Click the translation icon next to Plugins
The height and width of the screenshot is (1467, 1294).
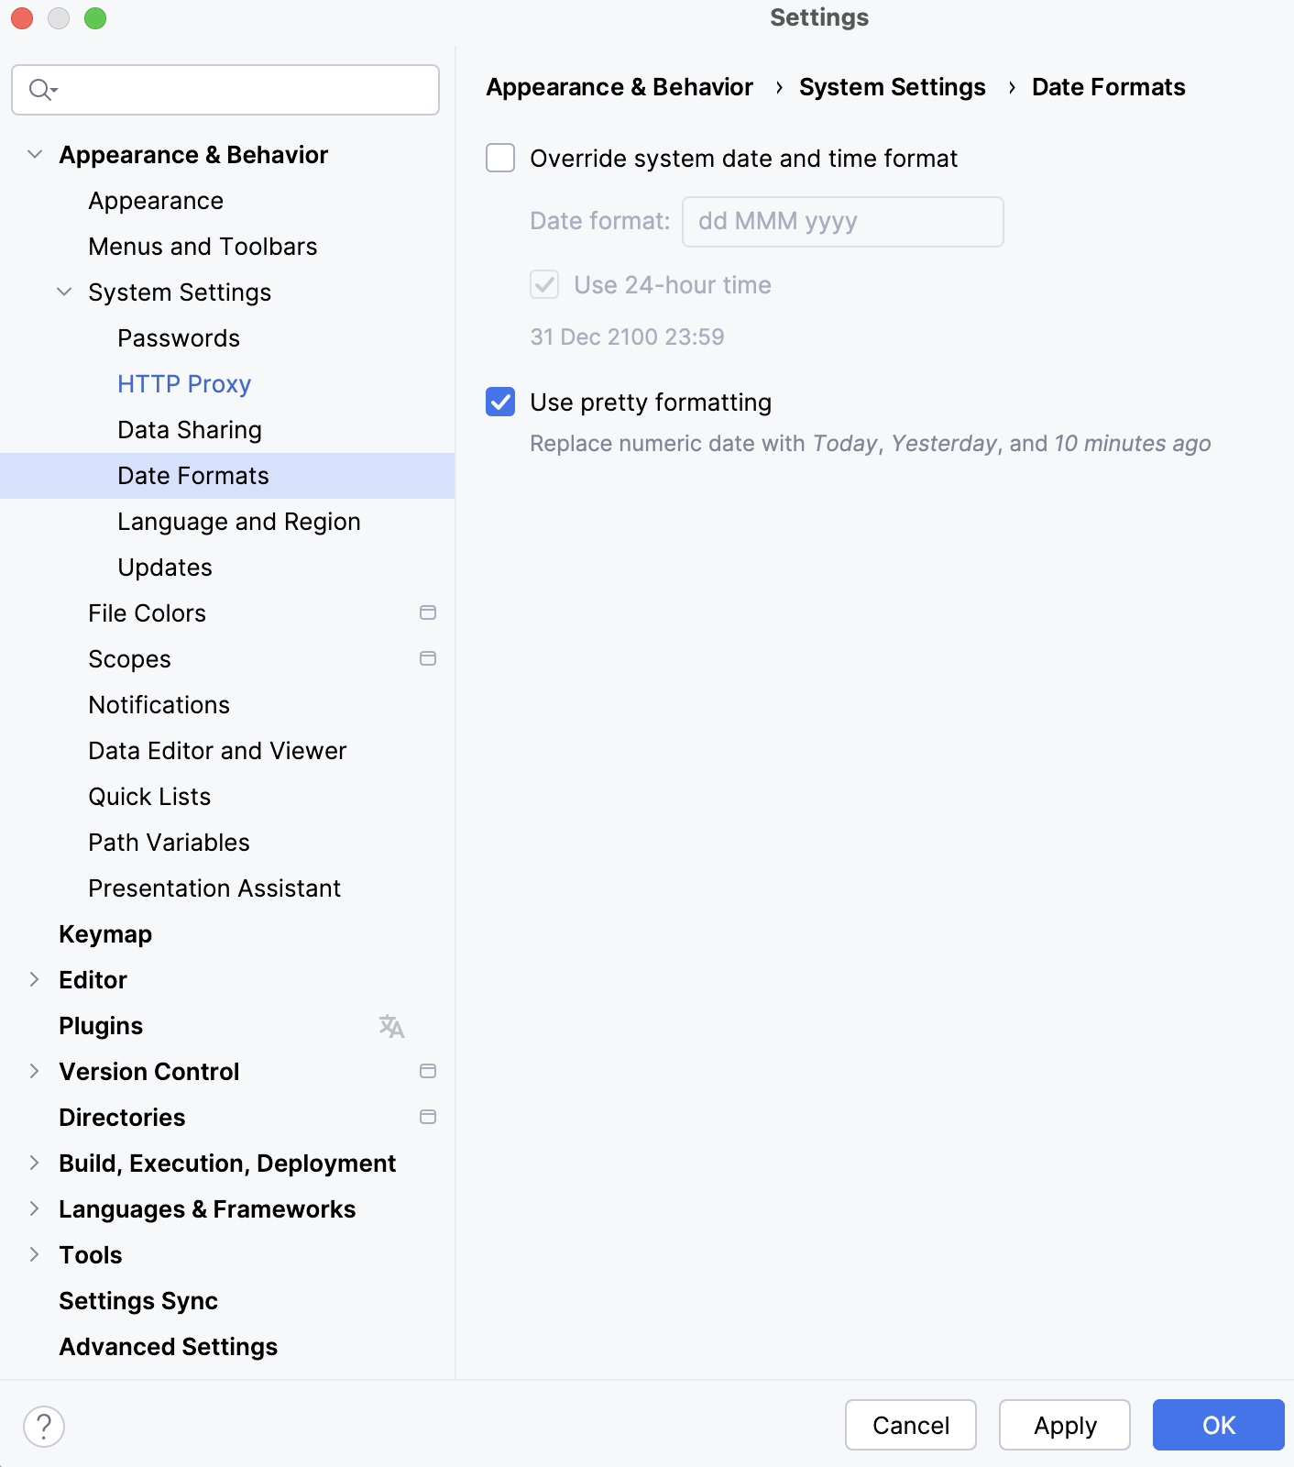tap(392, 1027)
